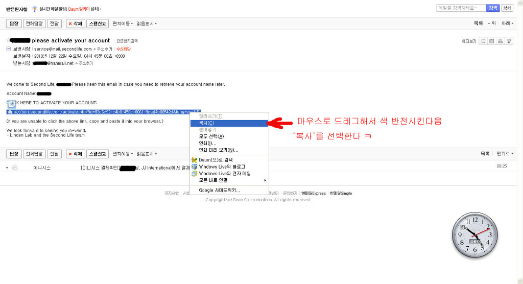Click the download arrow icon in the header
This screenshot has height=284, width=523.
tap(509, 41)
